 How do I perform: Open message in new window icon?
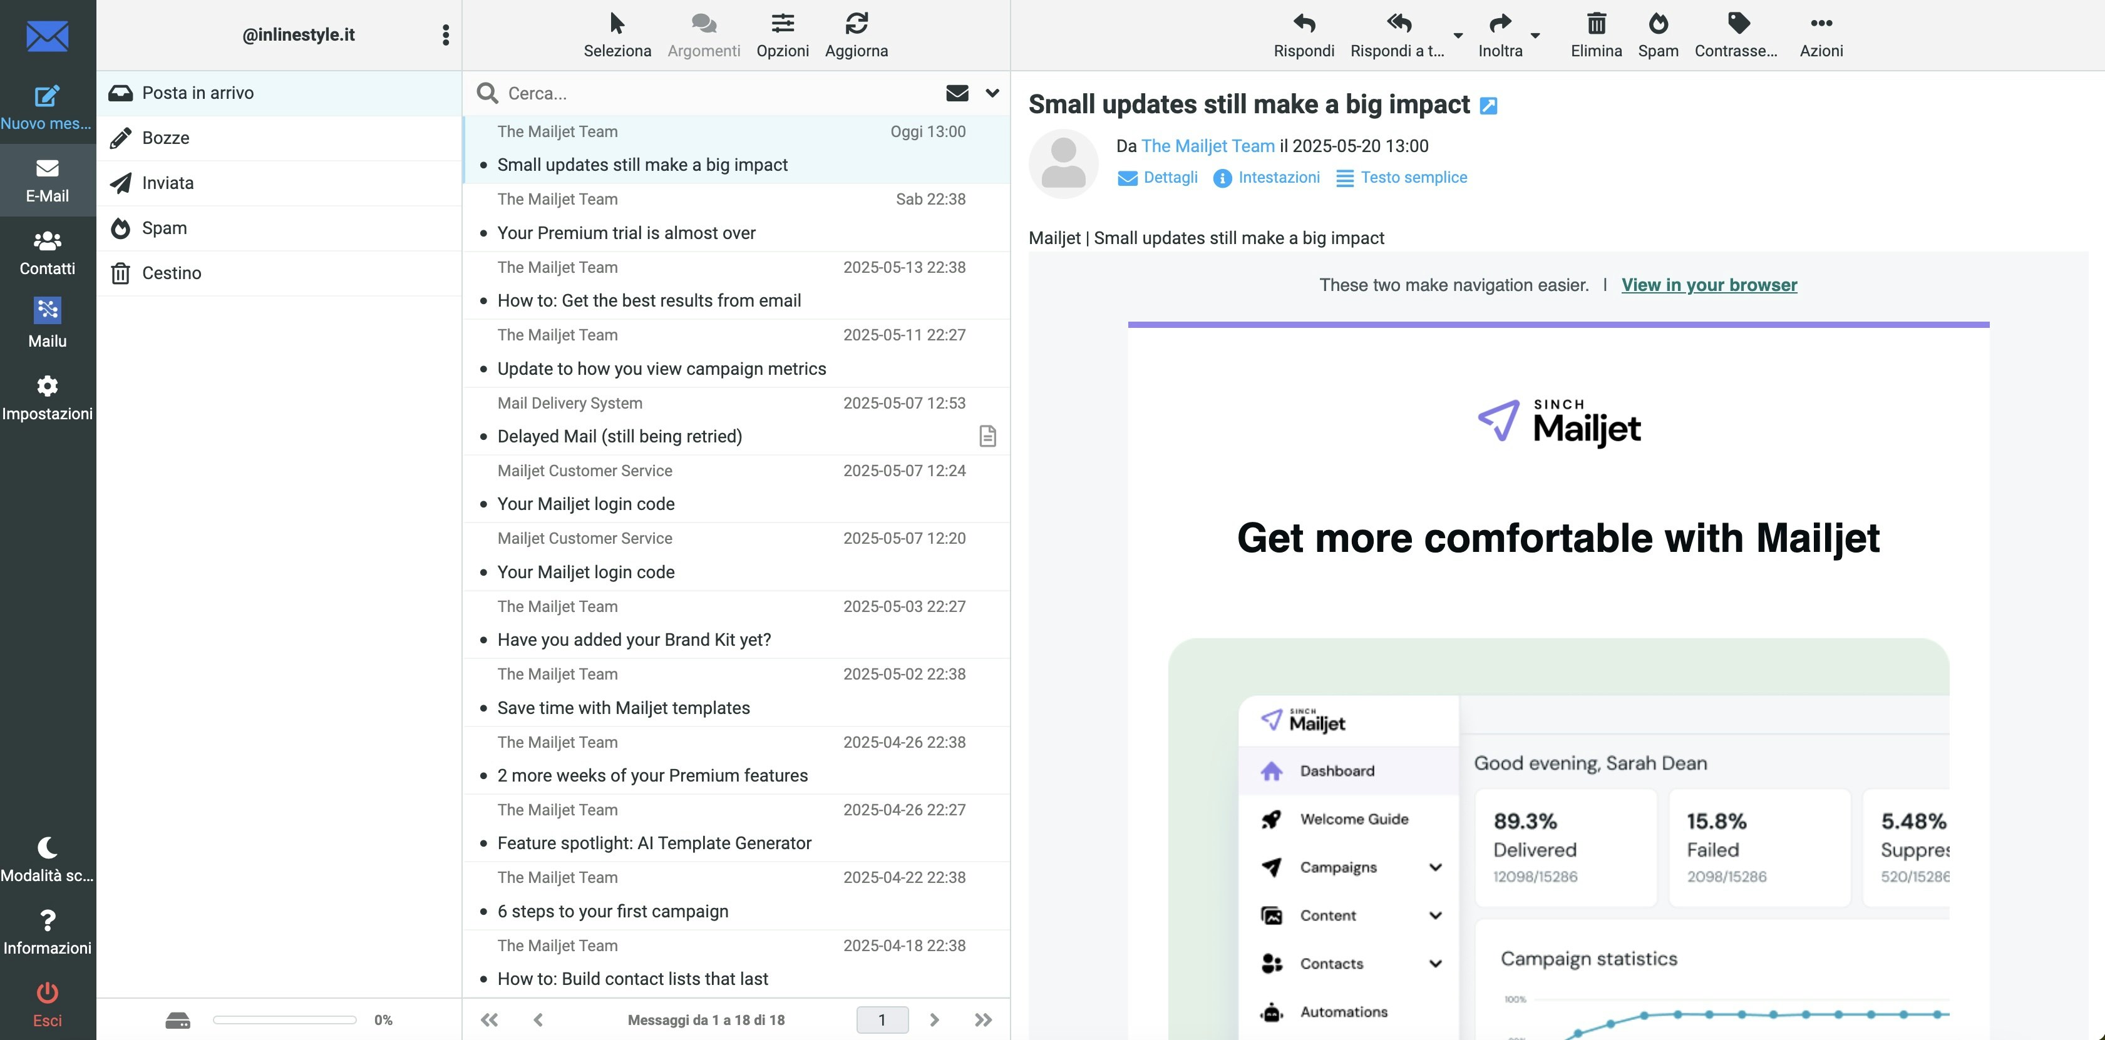point(1488,106)
